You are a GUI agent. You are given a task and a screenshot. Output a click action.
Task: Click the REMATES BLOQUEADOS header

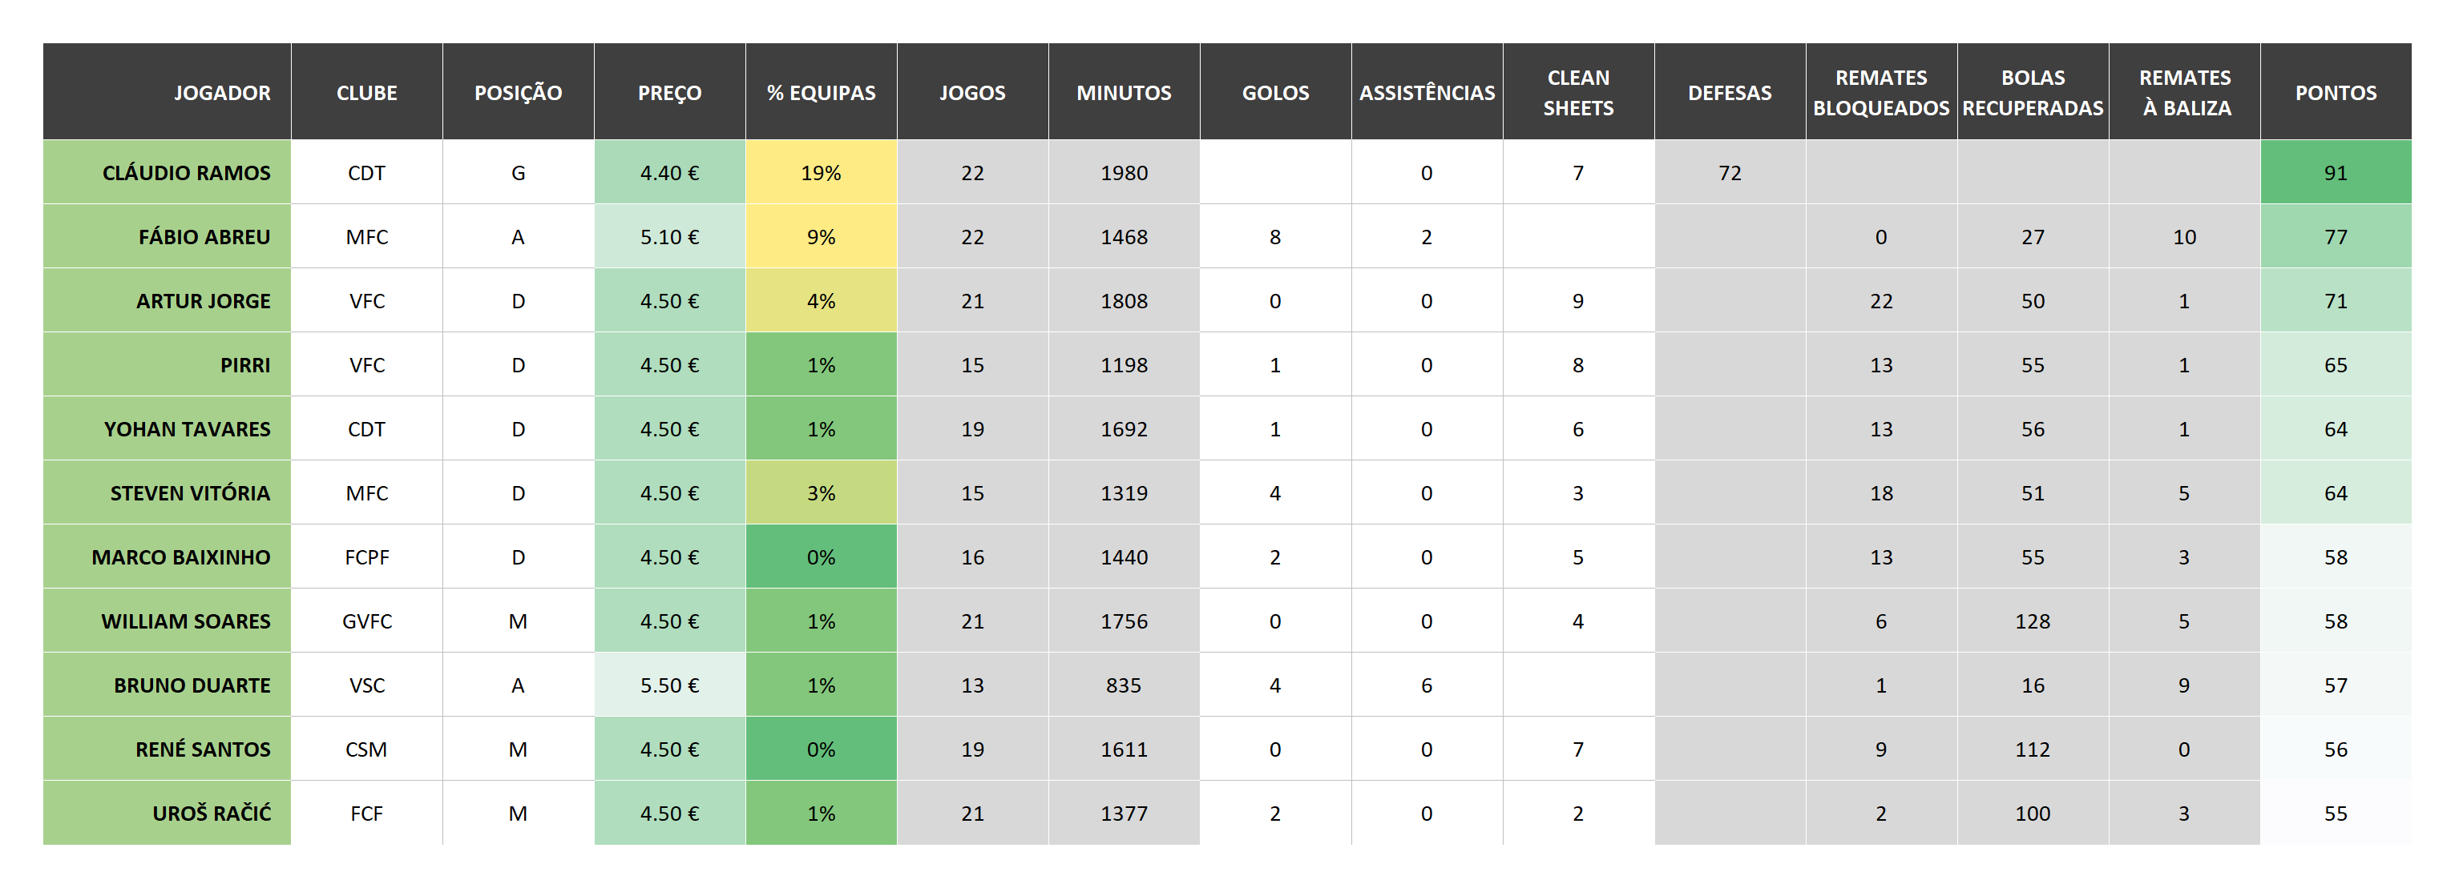[x=1880, y=92]
